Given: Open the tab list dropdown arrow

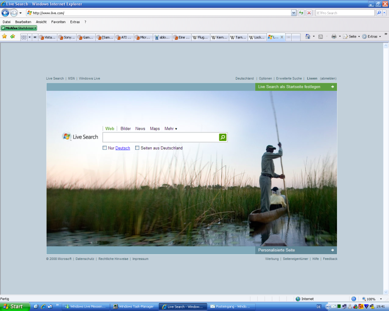Looking at the screenshot, I should pyautogui.click(x=30, y=37).
